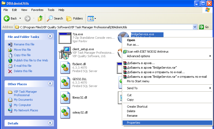Open the Search toolbar button
Screen dimensions: 214x129
[55, 18]
